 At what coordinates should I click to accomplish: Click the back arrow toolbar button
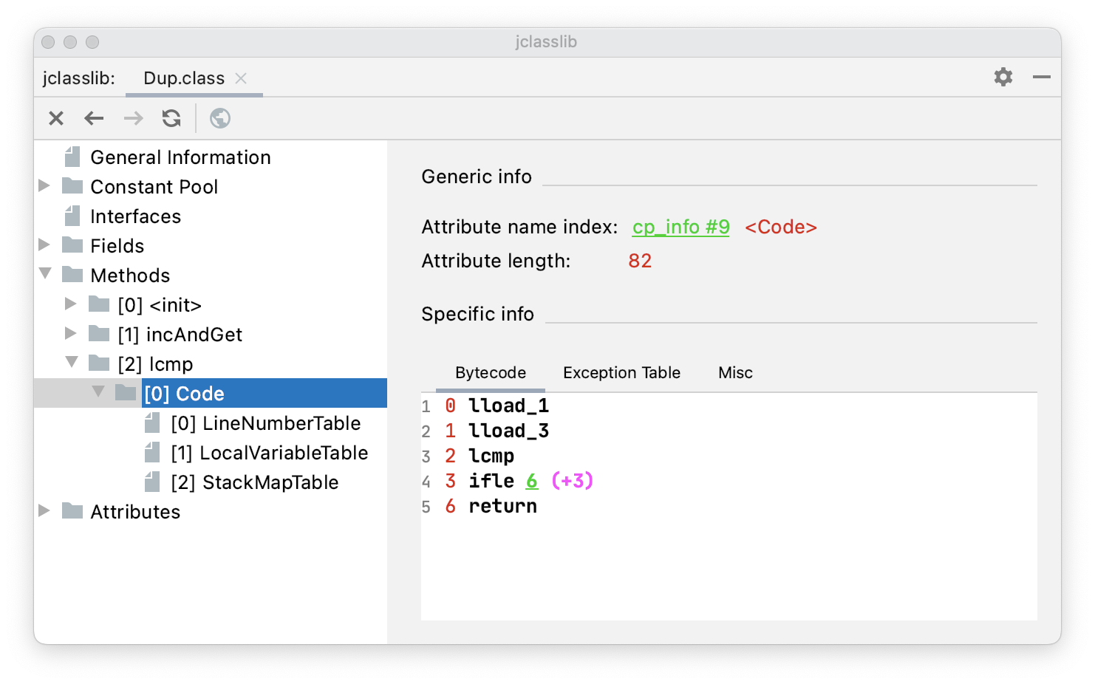point(94,118)
